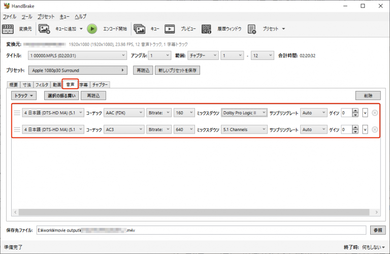
Task: Expand the toolbar Presets dropdown arrow
Action: [x=283, y=29]
